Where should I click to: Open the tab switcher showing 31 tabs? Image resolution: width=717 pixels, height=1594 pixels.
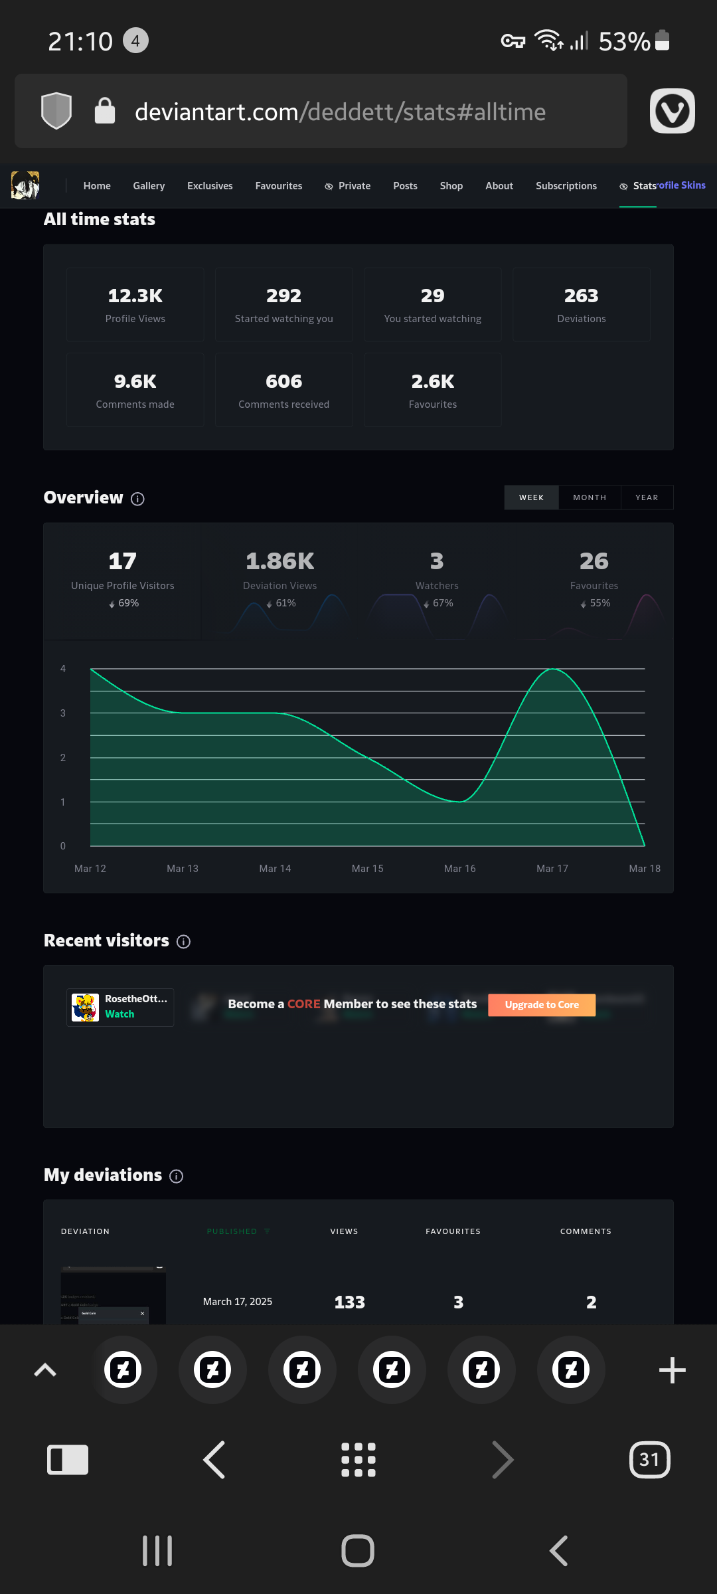[649, 1460]
